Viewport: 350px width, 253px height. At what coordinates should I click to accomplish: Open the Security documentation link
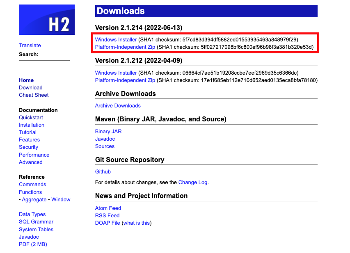point(29,147)
